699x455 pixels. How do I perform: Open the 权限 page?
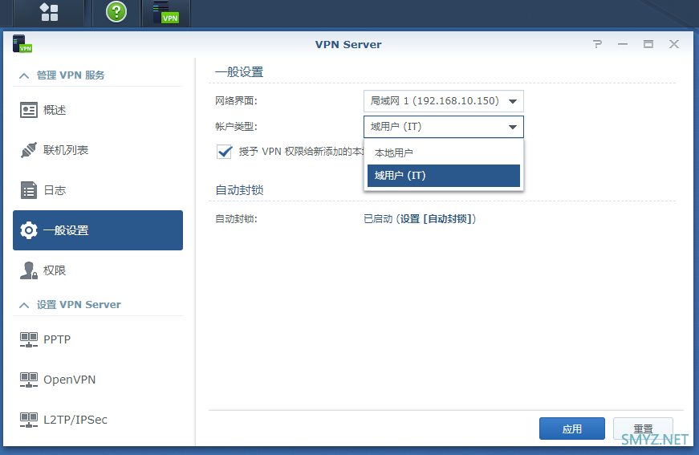click(98, 270)
